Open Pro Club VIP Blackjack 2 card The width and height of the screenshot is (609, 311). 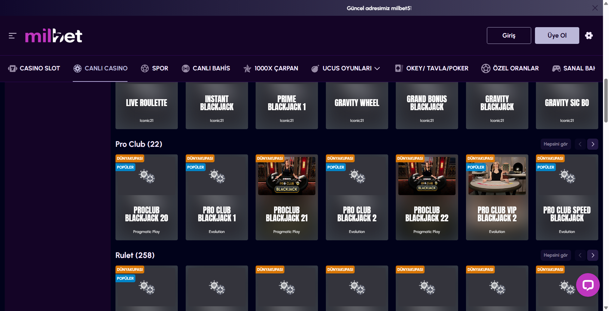497,197
